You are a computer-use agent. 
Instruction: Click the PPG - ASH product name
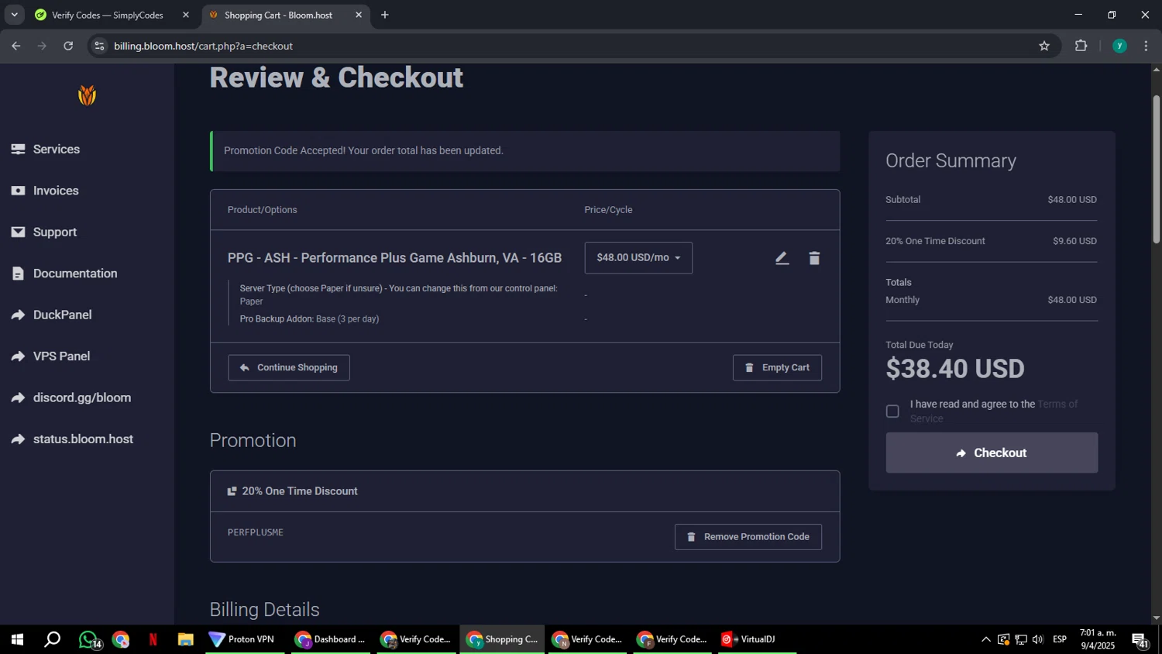tap(394, 258)
